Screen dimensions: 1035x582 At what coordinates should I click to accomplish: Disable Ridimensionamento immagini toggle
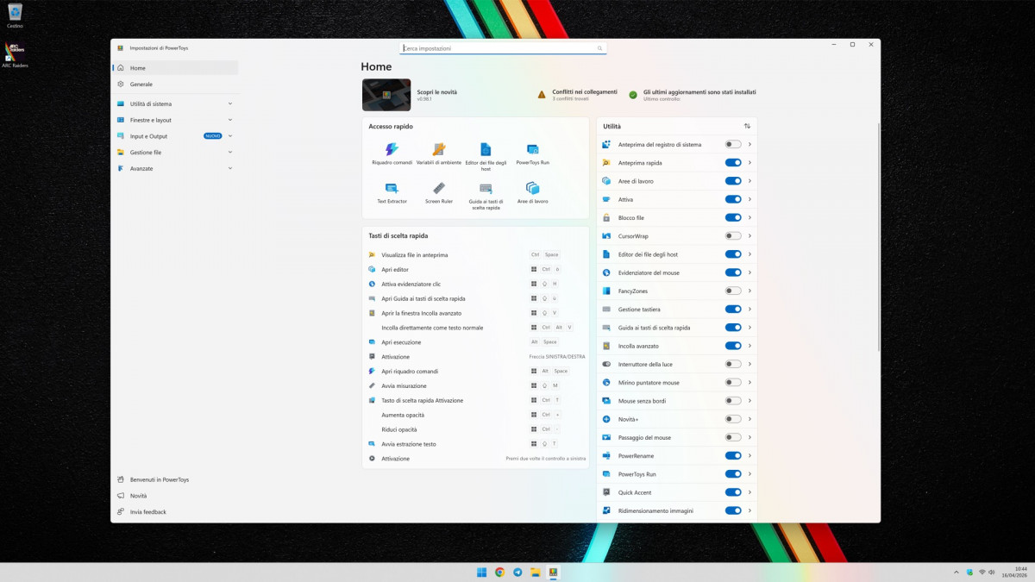[733, 510]
